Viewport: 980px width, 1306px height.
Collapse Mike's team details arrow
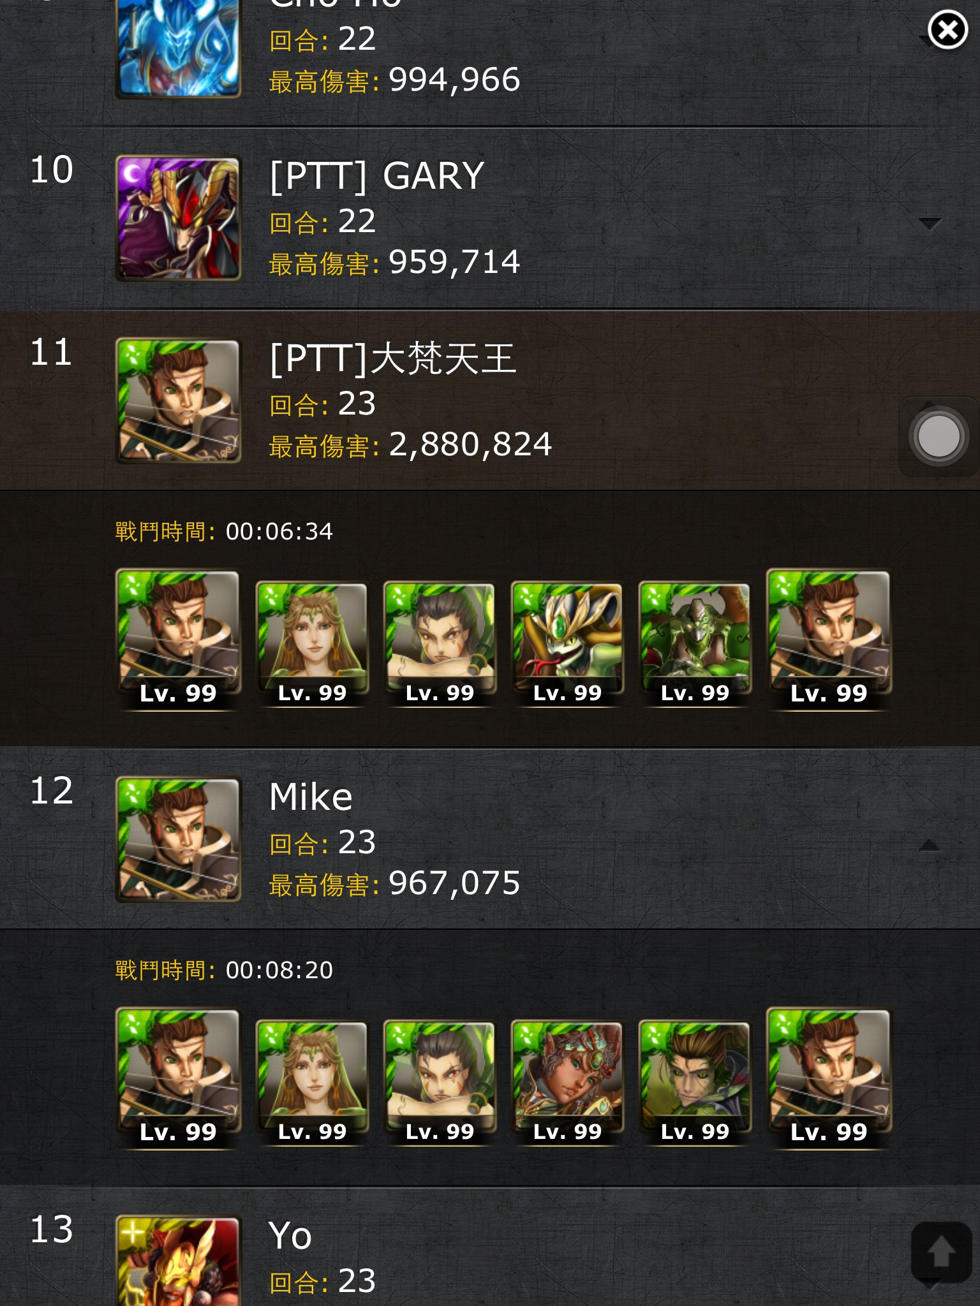pos(930,846)
